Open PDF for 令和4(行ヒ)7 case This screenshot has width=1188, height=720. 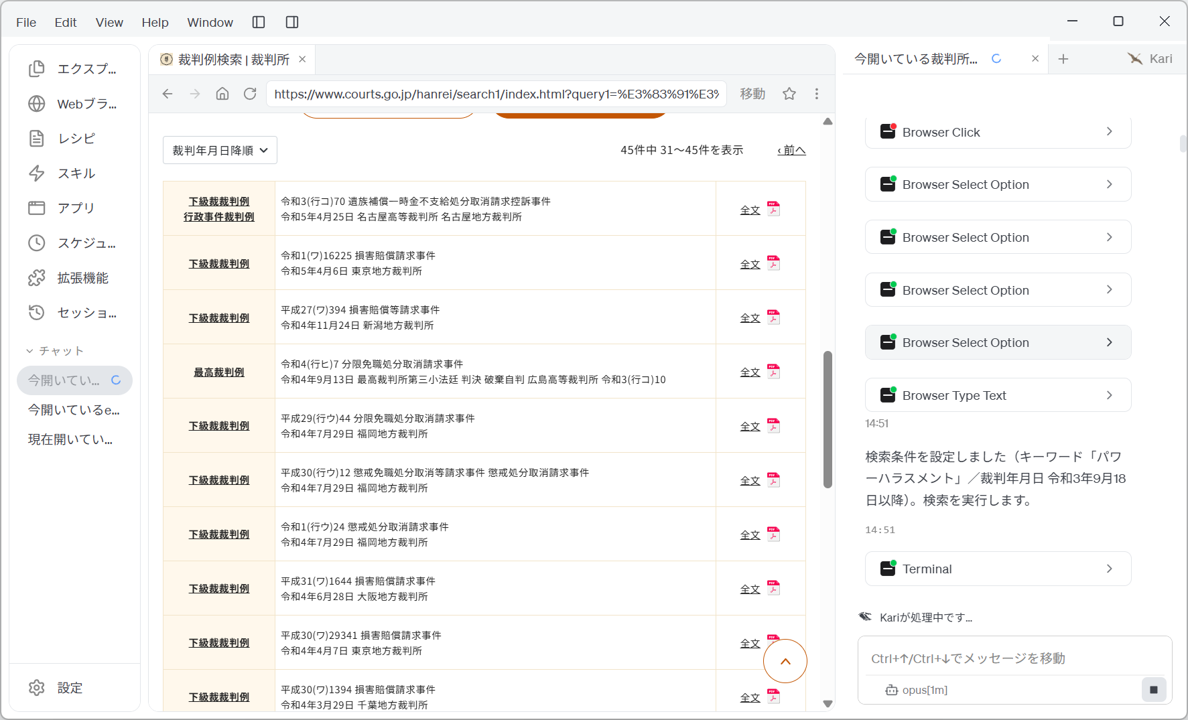[x=773, y=372]
